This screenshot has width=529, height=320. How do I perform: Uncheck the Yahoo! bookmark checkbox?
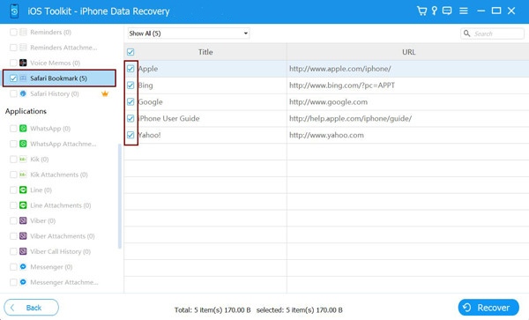(130, 135)
